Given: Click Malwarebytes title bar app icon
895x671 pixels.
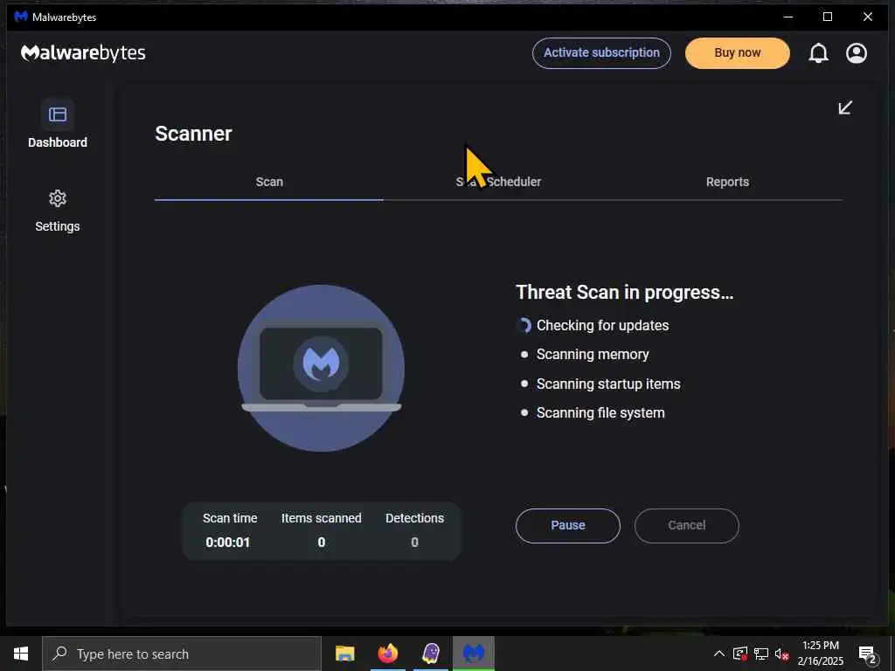Looking at the screenshot, I should (21, 17).
